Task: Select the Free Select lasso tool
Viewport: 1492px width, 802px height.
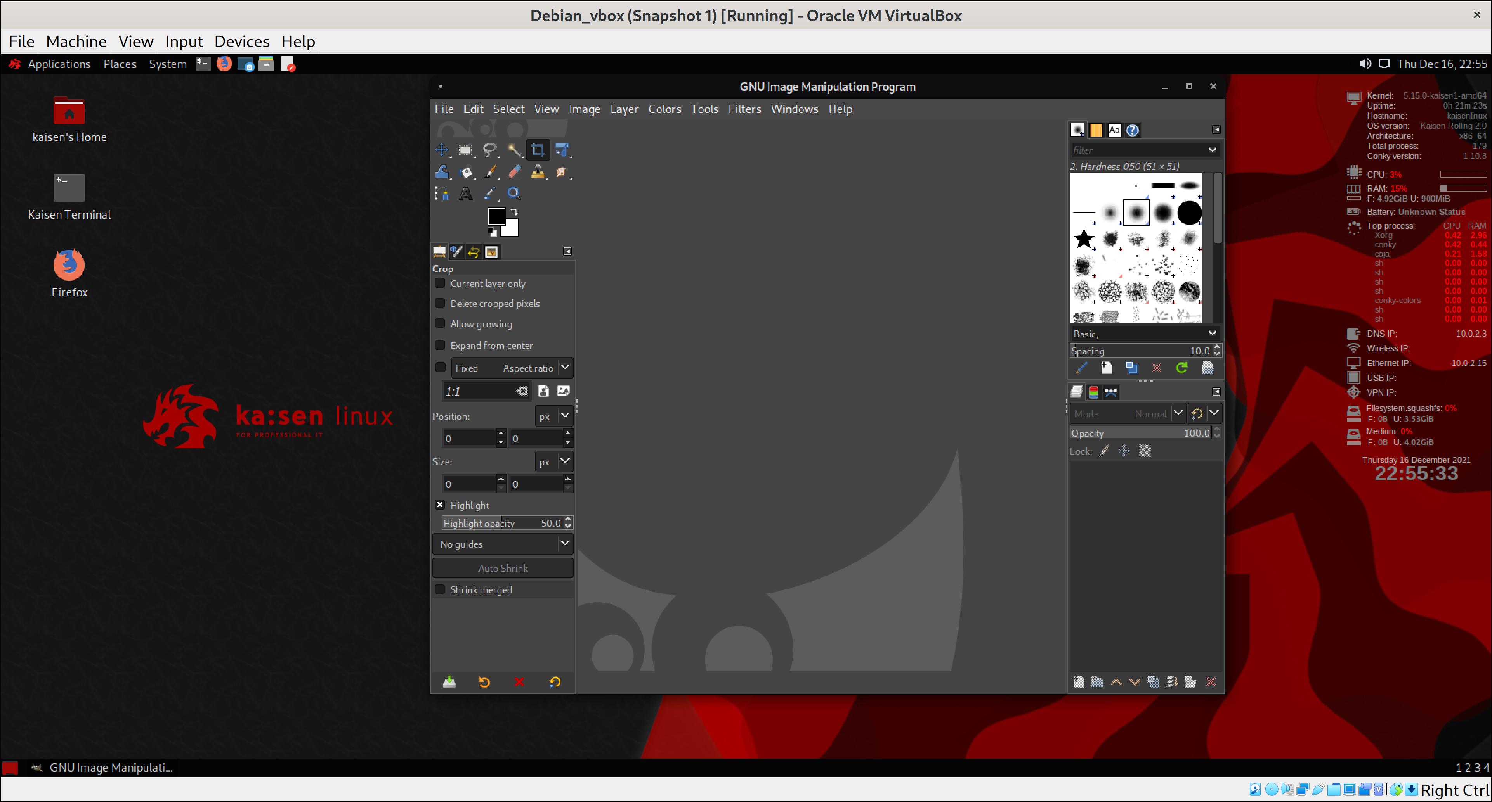Action: tap(489, 150)
